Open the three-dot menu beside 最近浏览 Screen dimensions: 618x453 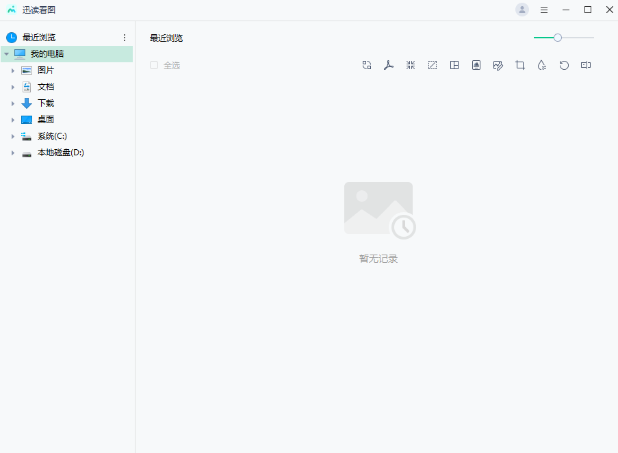(x=125, y=38)
